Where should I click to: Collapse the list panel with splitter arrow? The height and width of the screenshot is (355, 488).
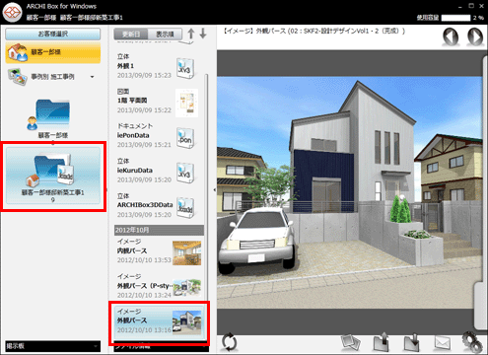[214, 189]
